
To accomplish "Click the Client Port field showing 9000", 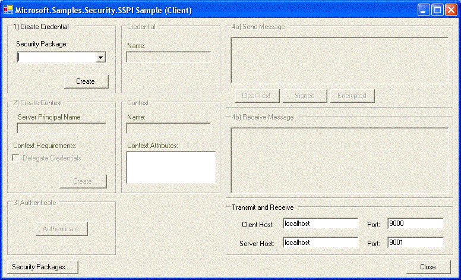I will pyautogui.click(x=415, y=224).
